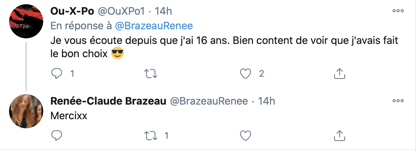Open the 14h timestamp on the Mercixx tweet
Screen dimensions: 416x152
click(267, 101)
